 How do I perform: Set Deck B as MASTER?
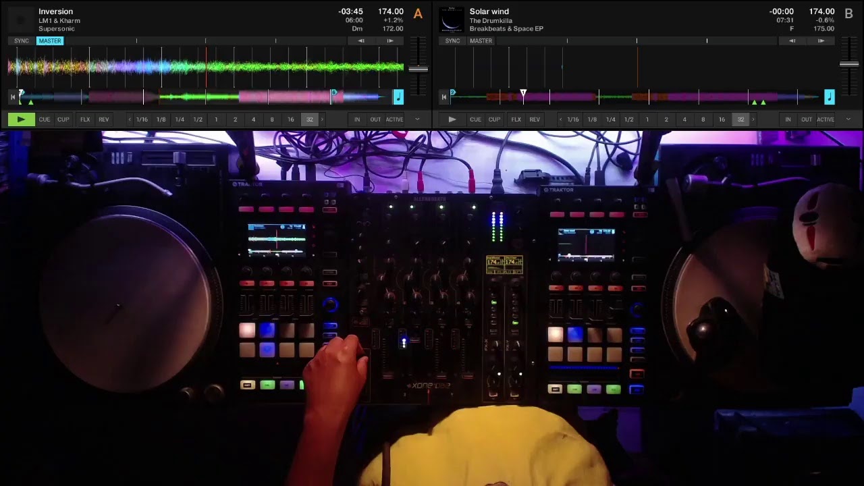coord(481,41)
